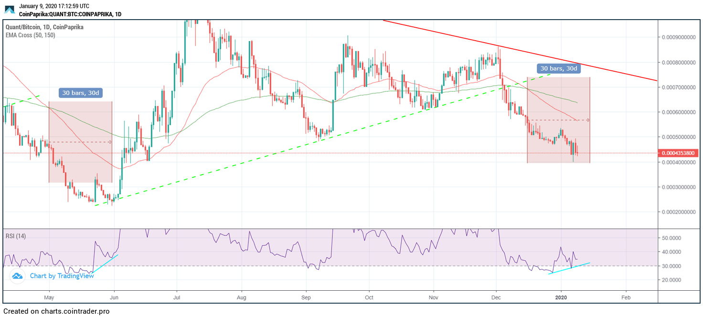Click the right '30 bars, 30d' measurement label
The height and width of the screenshot is (318, 703).
coord(558,68)
